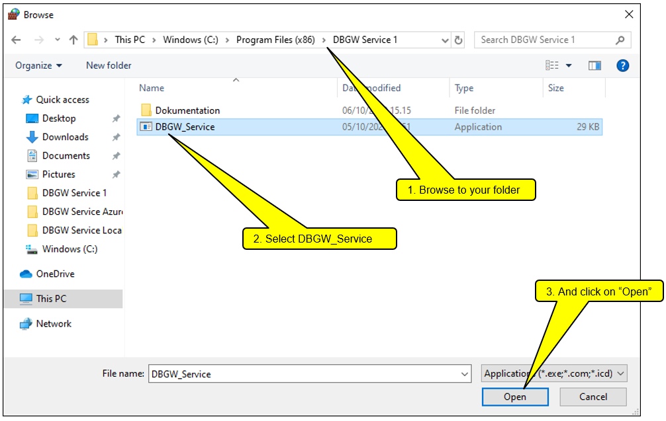The height and width of the screenshot is (421, 666).
Task: Open Desktop in the navigation pane
Action: pos(59,119)
